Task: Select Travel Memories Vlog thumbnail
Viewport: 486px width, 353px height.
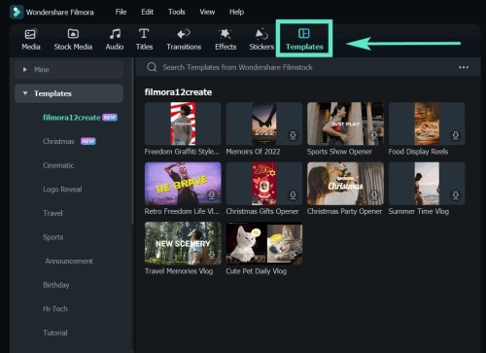Action: pos(183,243)
